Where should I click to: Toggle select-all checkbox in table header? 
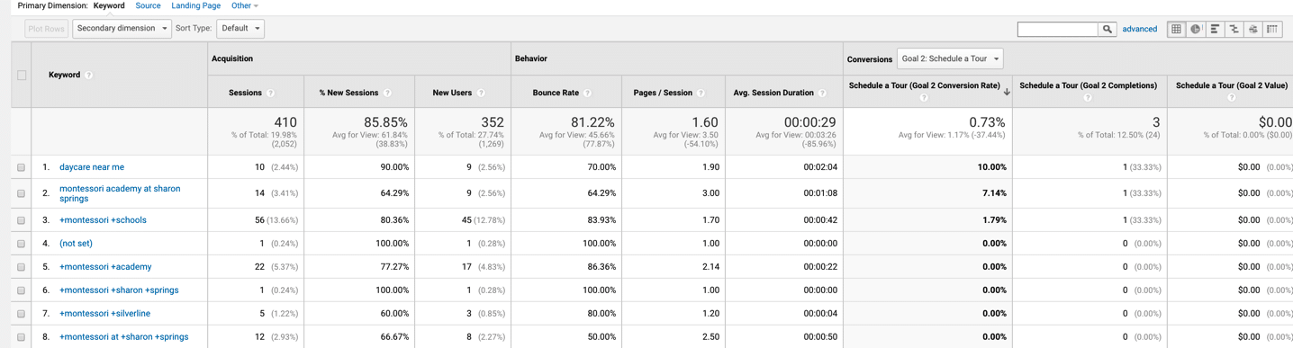tap(22, 76)
